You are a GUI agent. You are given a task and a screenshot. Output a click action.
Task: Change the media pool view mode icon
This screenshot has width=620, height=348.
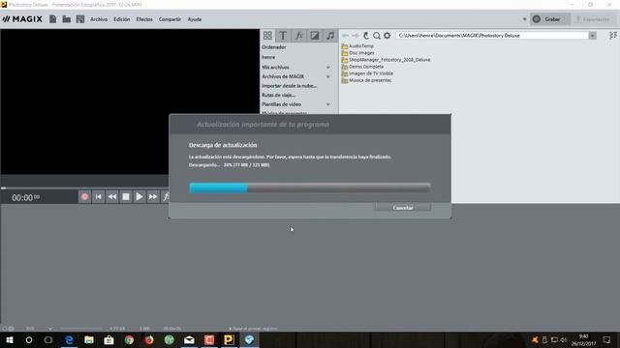pos(613,36)
